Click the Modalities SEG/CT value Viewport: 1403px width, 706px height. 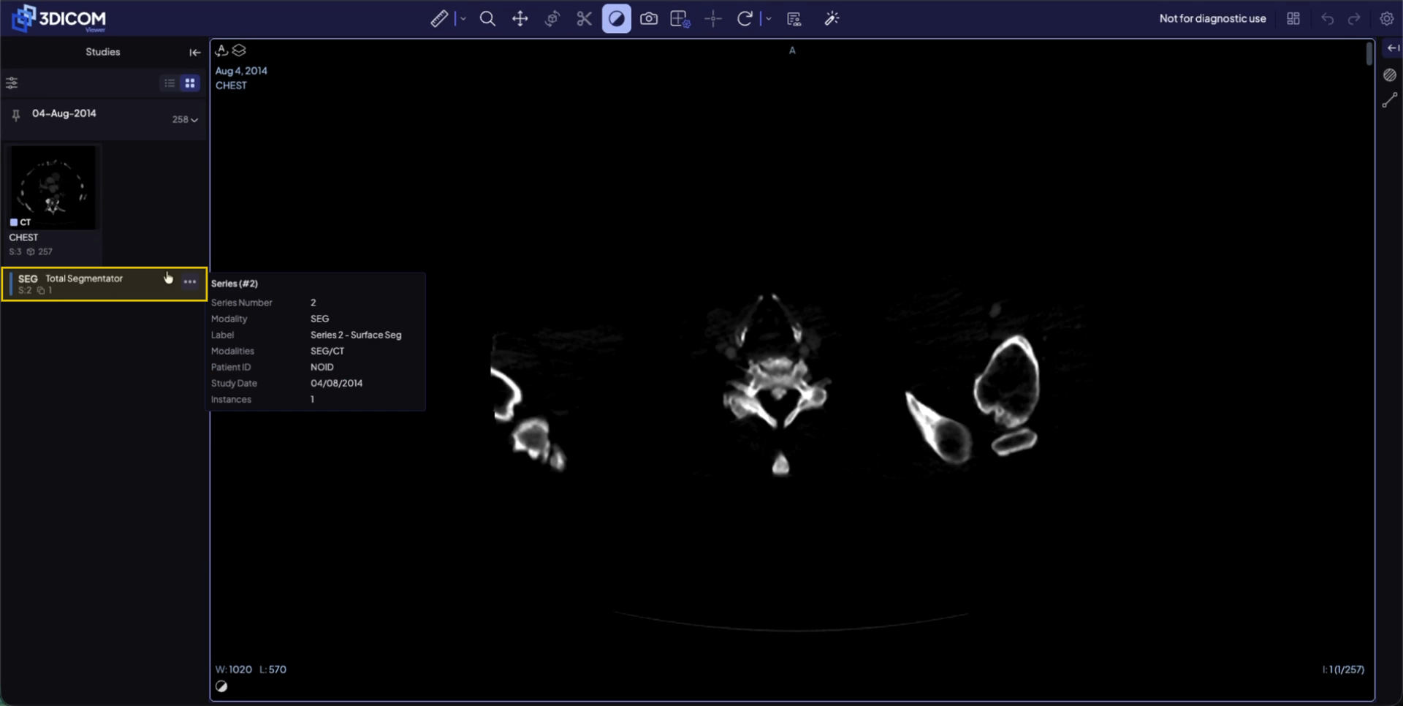point(327,351)
